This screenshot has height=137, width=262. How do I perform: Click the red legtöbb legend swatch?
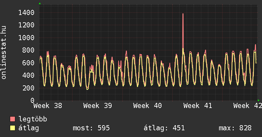pyautogui.click(x=12, y=119)
